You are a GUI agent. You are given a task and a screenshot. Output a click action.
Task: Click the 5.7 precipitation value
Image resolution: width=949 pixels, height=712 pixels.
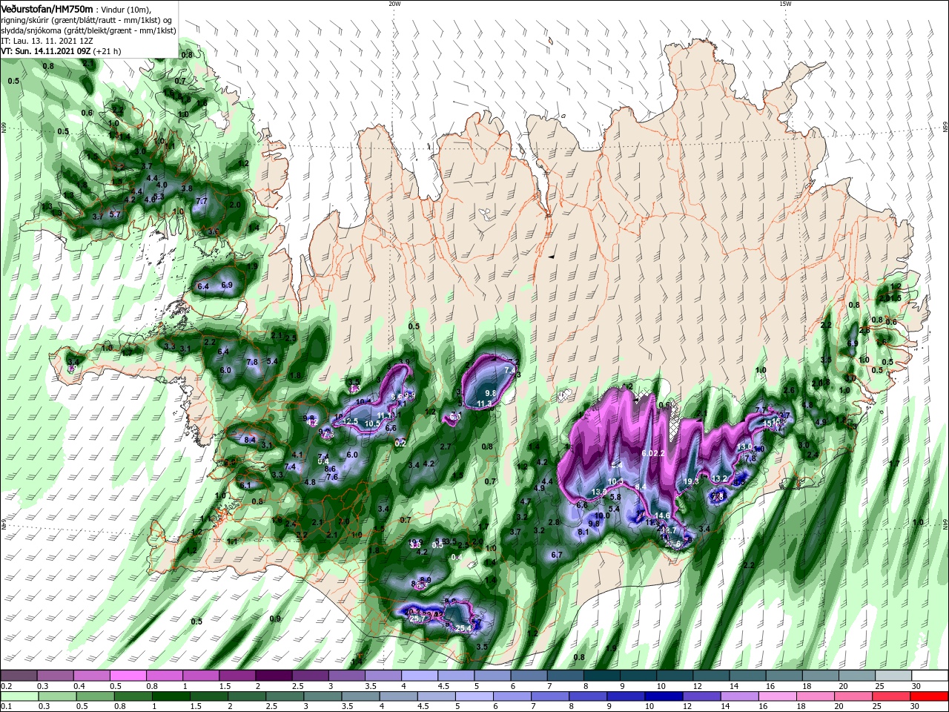point(115,214)
